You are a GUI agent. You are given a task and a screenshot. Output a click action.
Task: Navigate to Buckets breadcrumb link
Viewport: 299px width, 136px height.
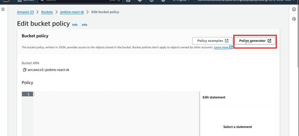pos(47,12)
